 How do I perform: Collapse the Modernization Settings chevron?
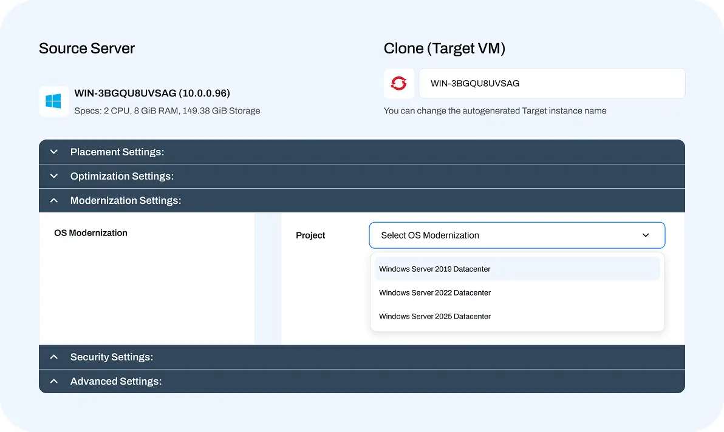[x=54, y=200]
